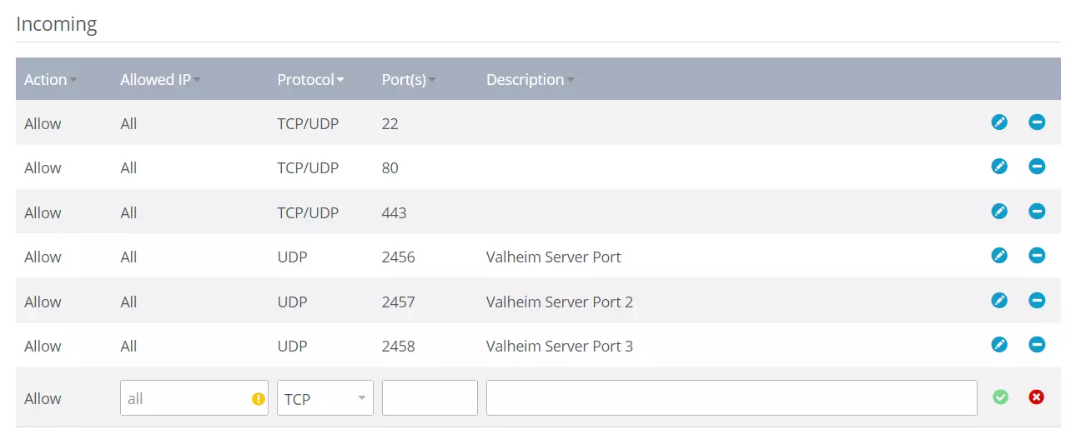The image size is (1066, 429).
Task: Select port value 2457
Action: pos(399,302)
